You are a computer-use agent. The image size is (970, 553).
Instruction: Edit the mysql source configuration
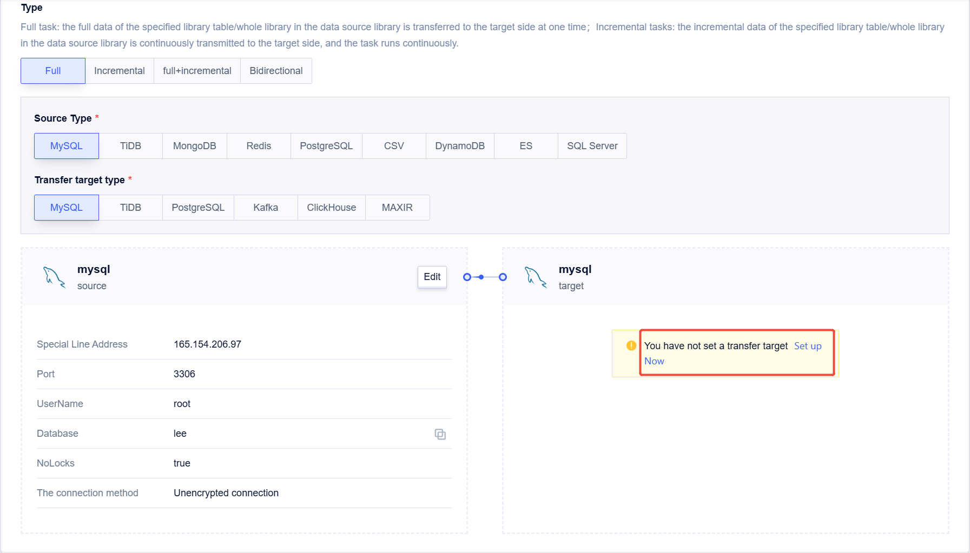[x=432, y=277]
